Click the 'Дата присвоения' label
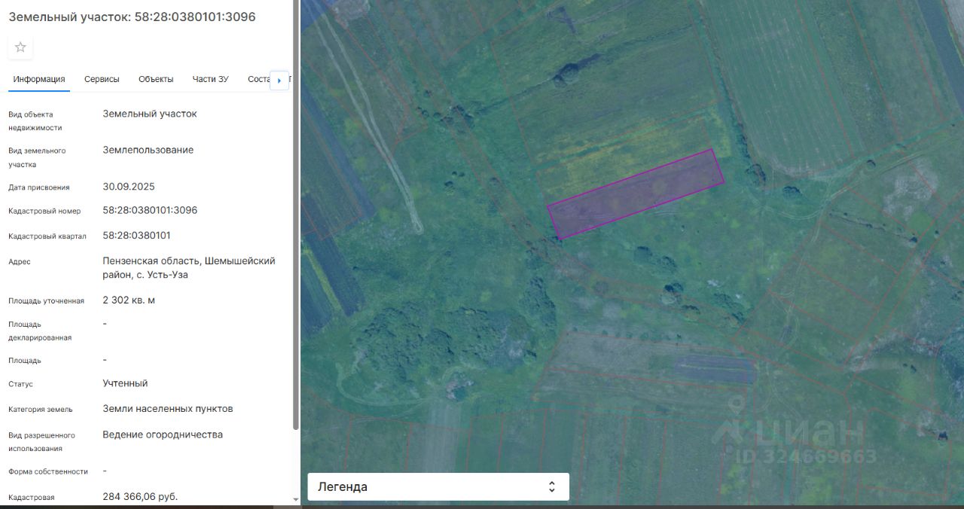964x509 pixels. [39, 187]
